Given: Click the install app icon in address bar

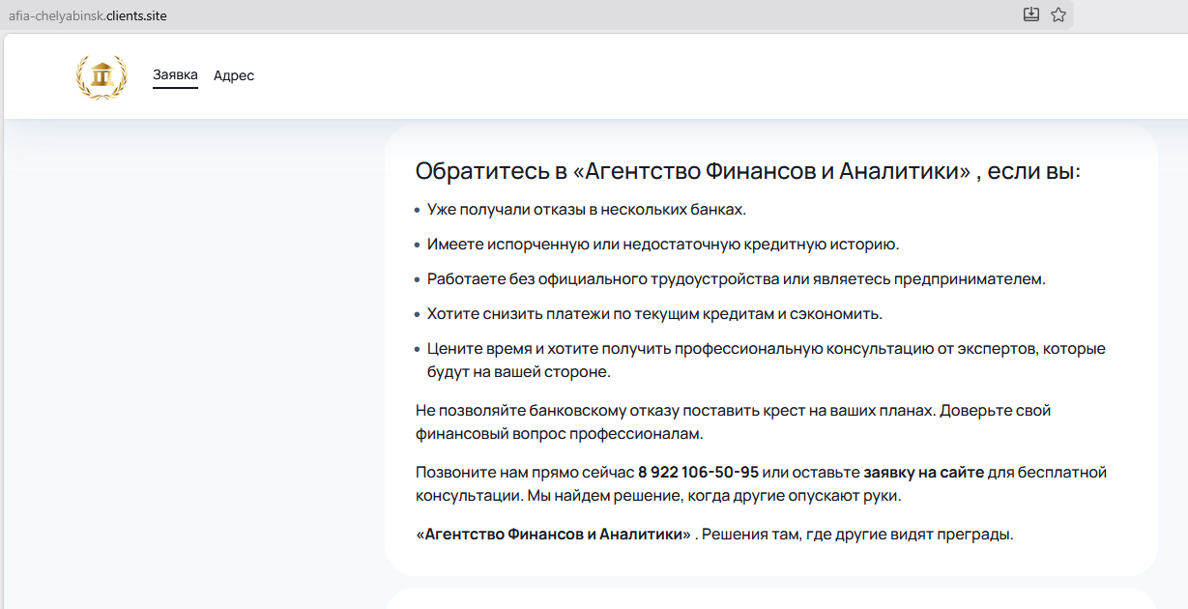Looking at the screenshot, I should pos(1031,14).
